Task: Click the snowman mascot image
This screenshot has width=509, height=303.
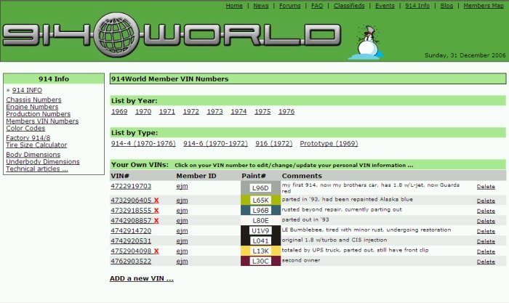Action: pos(366,42)
